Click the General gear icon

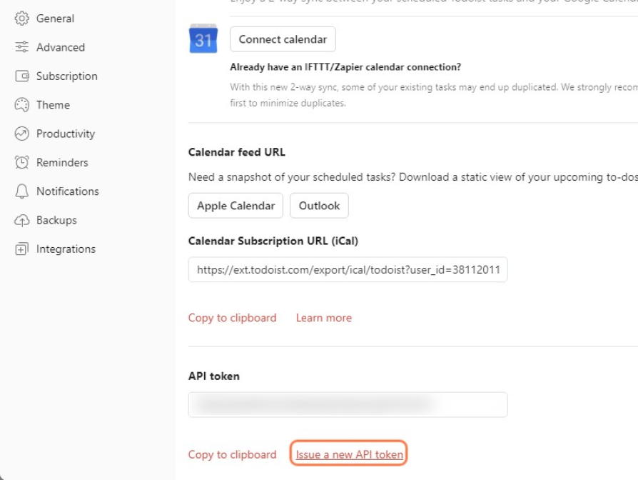pos(22,19)
